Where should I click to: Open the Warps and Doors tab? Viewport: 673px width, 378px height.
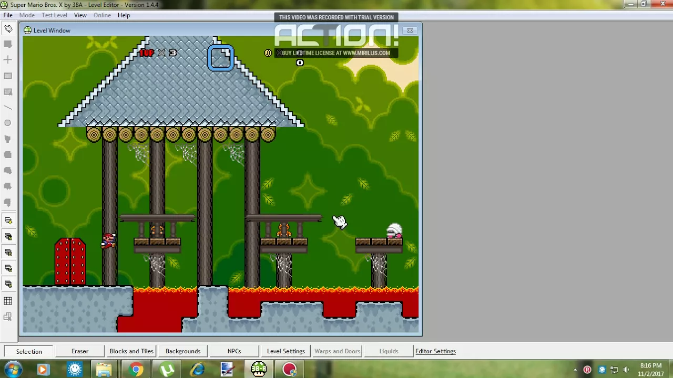pos(337,351)
